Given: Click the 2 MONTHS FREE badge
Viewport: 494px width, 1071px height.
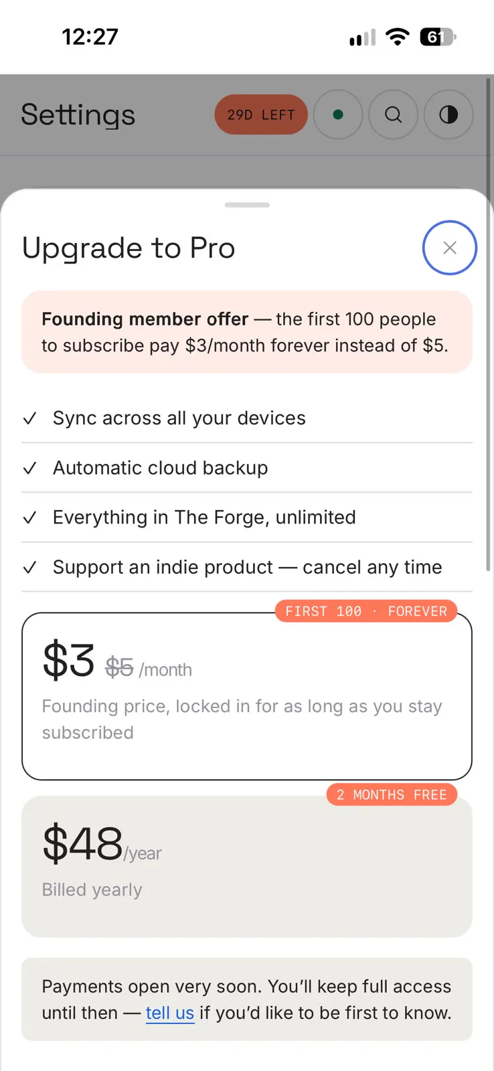Looking at the screenshot, I should (x=392, y=795).
